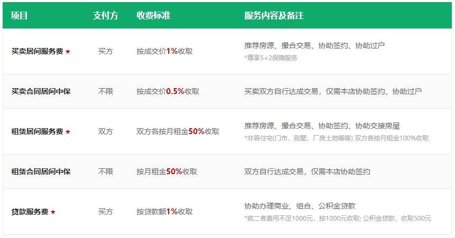Viewport: 455px width, 238px height.
Task: Select the 按贷款额1%收取 fee text
Action: (164, 212)
